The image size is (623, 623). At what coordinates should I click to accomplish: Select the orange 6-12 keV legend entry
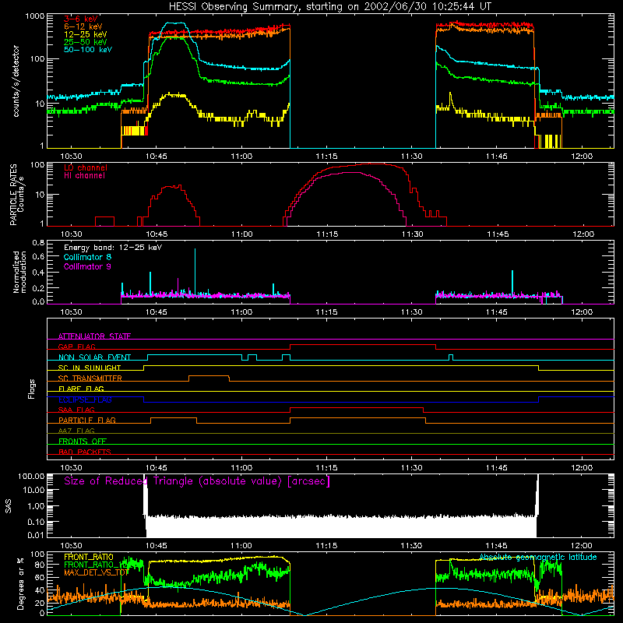coord(83,26)
